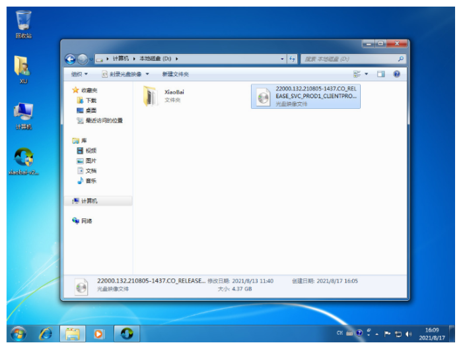Screen dimensions: 463x345
Task: Open the recent pages dropdown beside forward arrow
Action: click(91, 59)
